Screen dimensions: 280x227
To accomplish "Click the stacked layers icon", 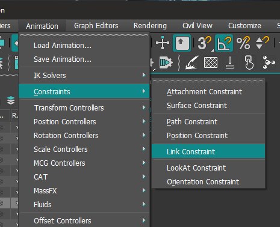I will point(11,100).
